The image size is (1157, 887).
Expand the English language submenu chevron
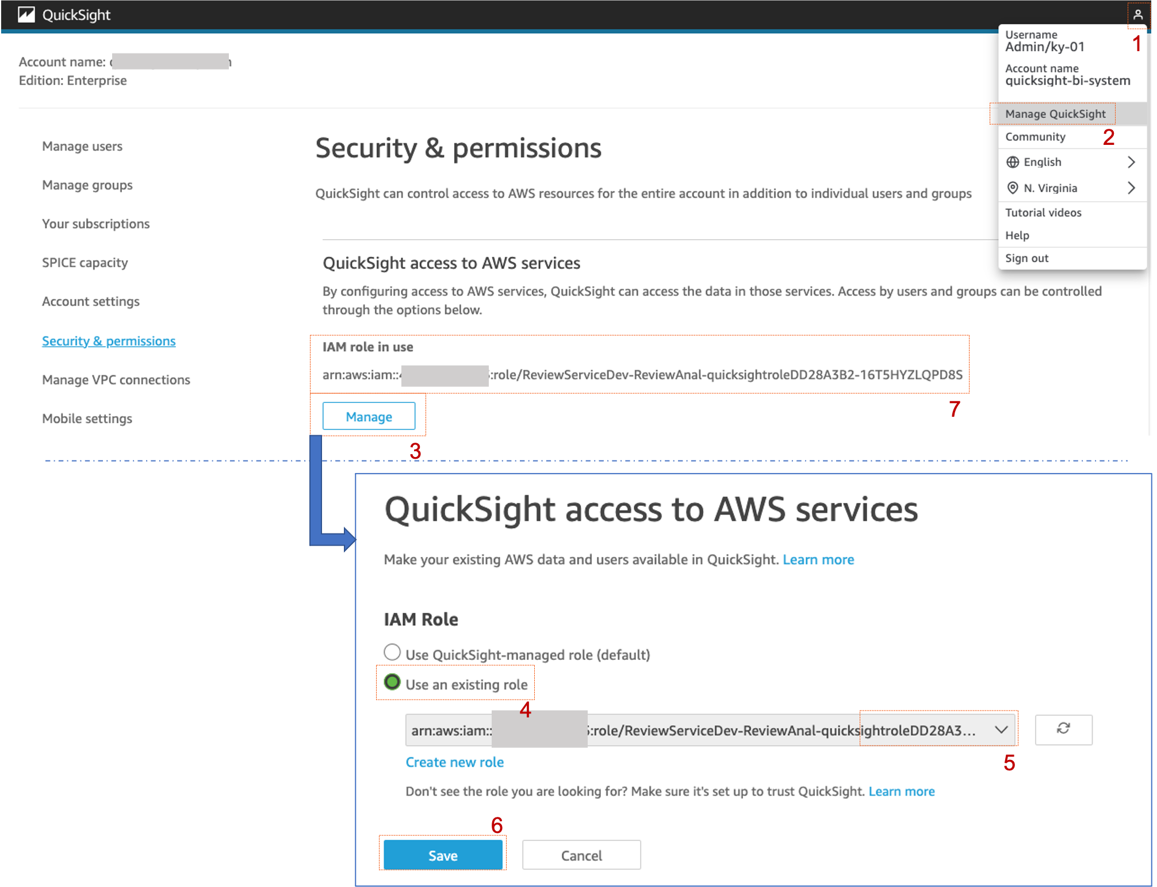(x=1131, y=162)
